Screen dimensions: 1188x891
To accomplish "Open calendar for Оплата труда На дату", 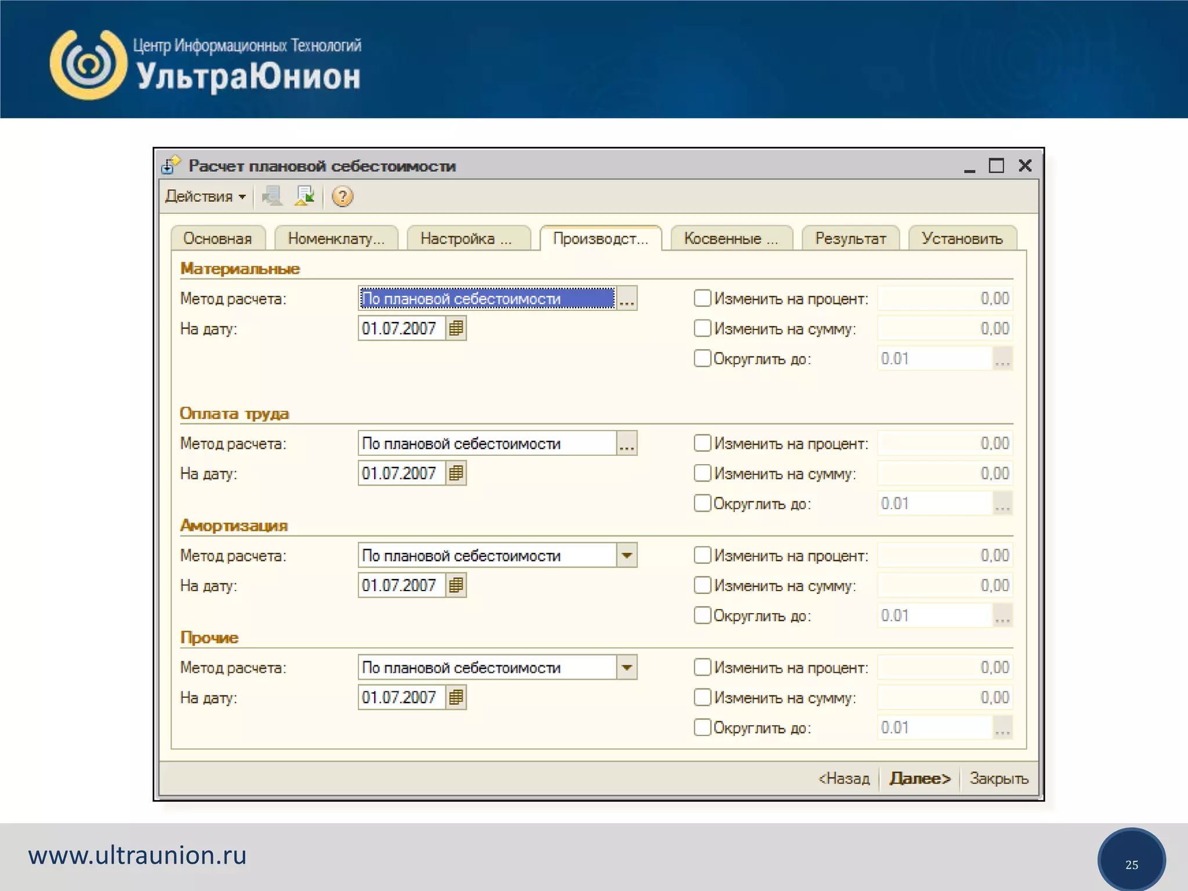I will 456,473.
